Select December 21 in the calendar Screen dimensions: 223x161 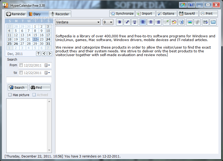point(29,39)
